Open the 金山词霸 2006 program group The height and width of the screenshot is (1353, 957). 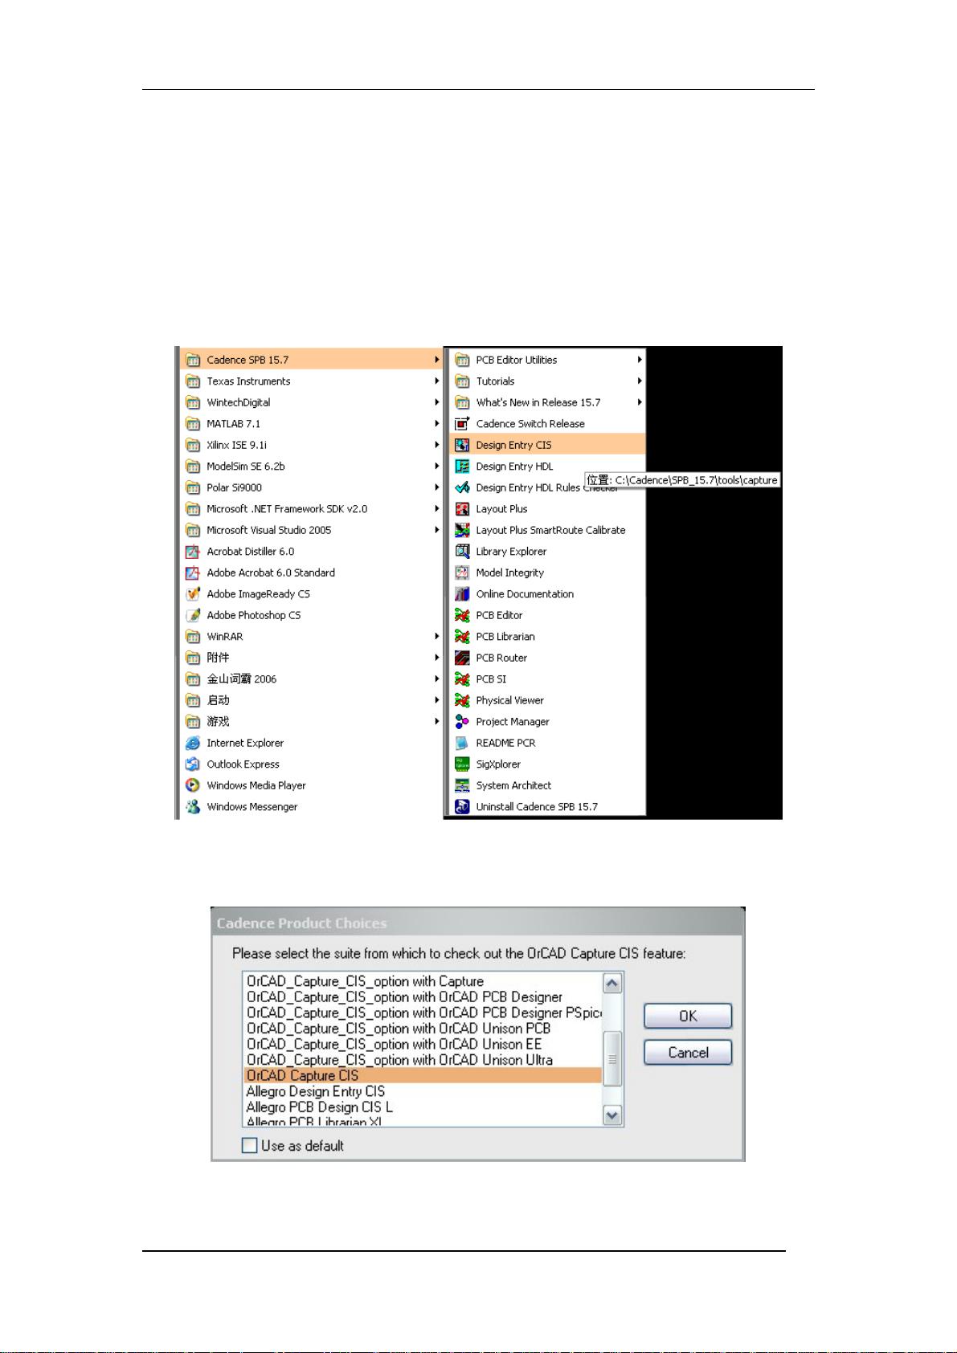coord(312,679)
